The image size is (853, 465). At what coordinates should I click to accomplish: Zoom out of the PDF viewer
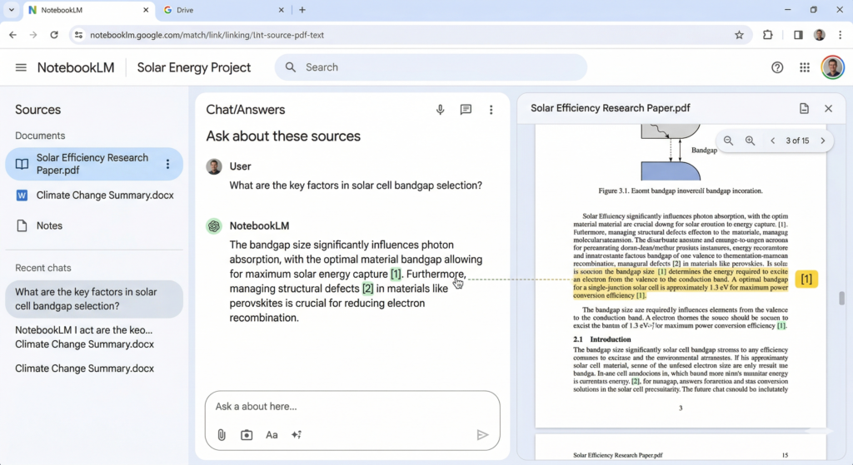[728, 141]
